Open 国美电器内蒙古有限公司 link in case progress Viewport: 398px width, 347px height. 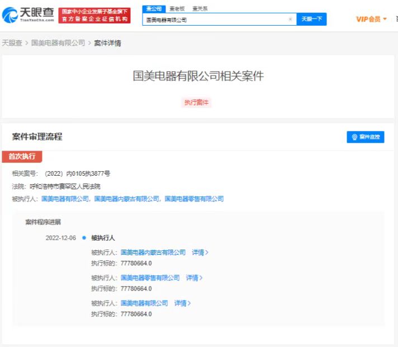click(x=153, y=252)
